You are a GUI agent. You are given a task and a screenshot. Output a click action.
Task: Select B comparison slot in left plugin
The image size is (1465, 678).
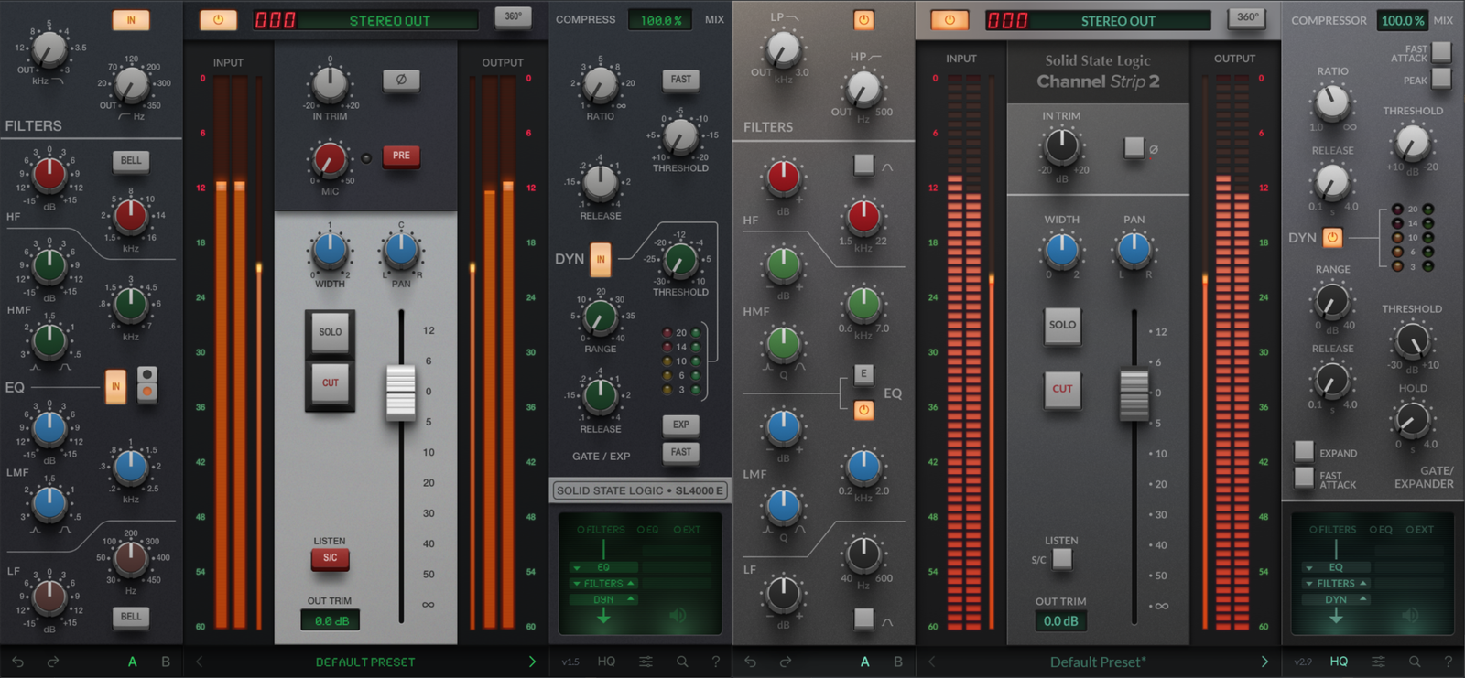(166, 662)
